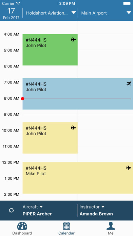Screen dimensions: 133x236
Task: Tap tilted airplane icon on blue booking
Action: pyautogui.click(x=129, y=84)
